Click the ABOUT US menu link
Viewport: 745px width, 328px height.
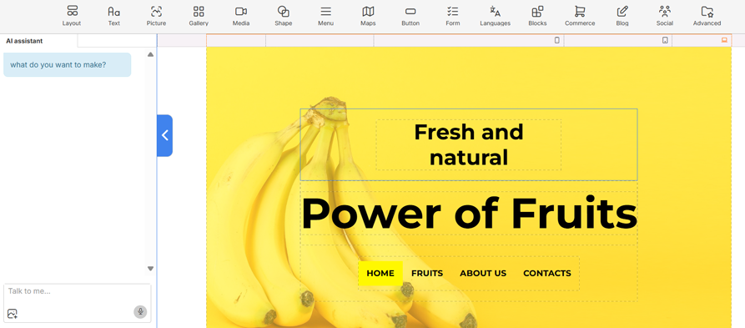pos(483,274)
